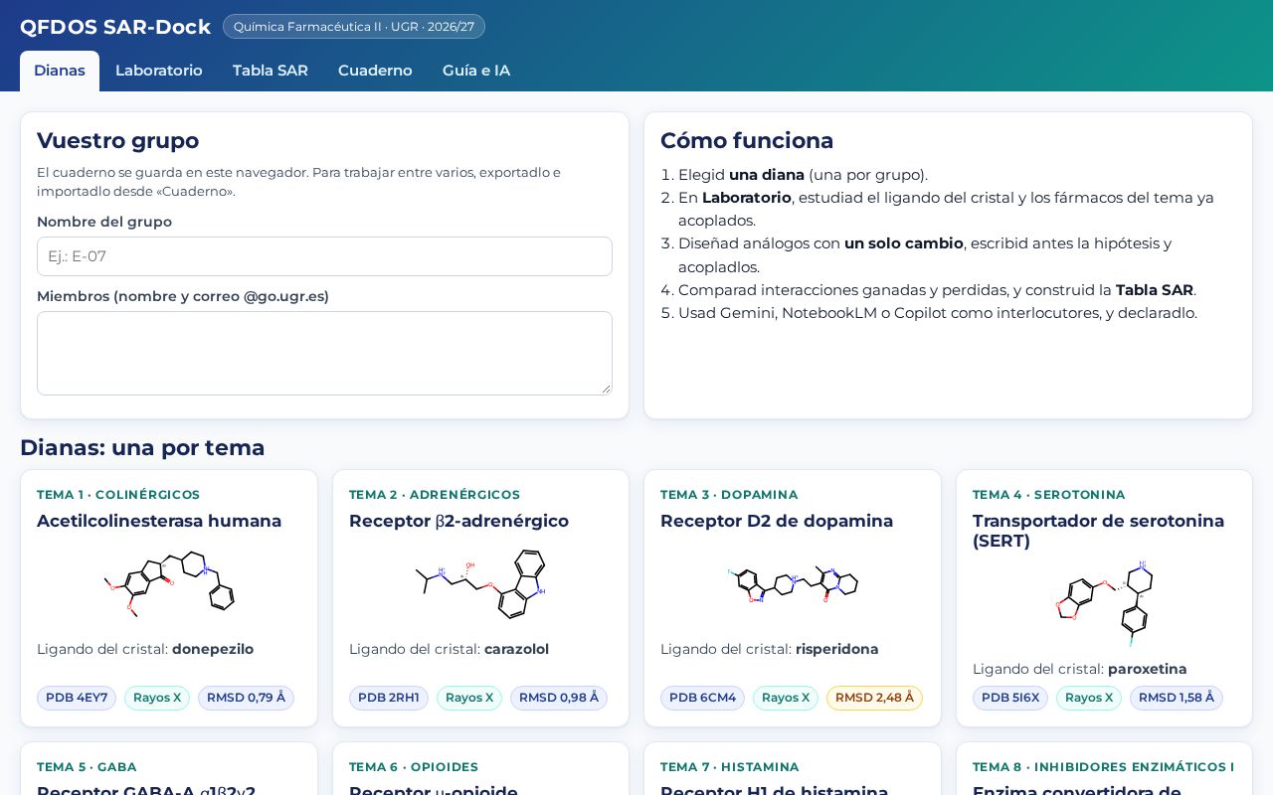Click the TEMA 7 · HISTAMINA label
The image size is (1273, 795).
point(730,767)
